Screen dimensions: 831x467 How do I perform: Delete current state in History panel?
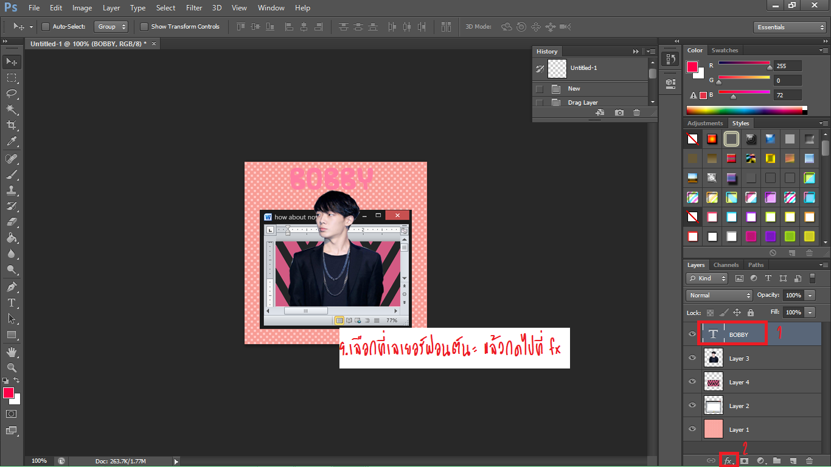636,112
